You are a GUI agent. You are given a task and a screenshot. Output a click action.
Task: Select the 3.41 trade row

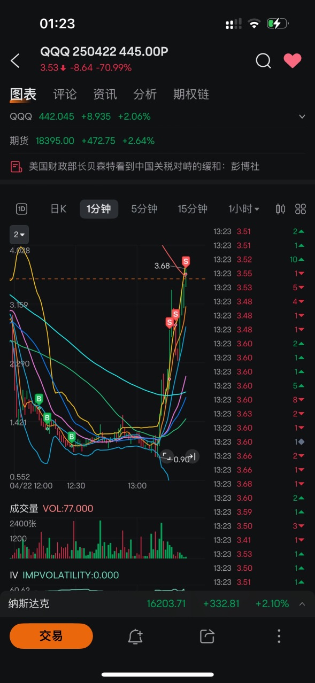pos(259,540)
